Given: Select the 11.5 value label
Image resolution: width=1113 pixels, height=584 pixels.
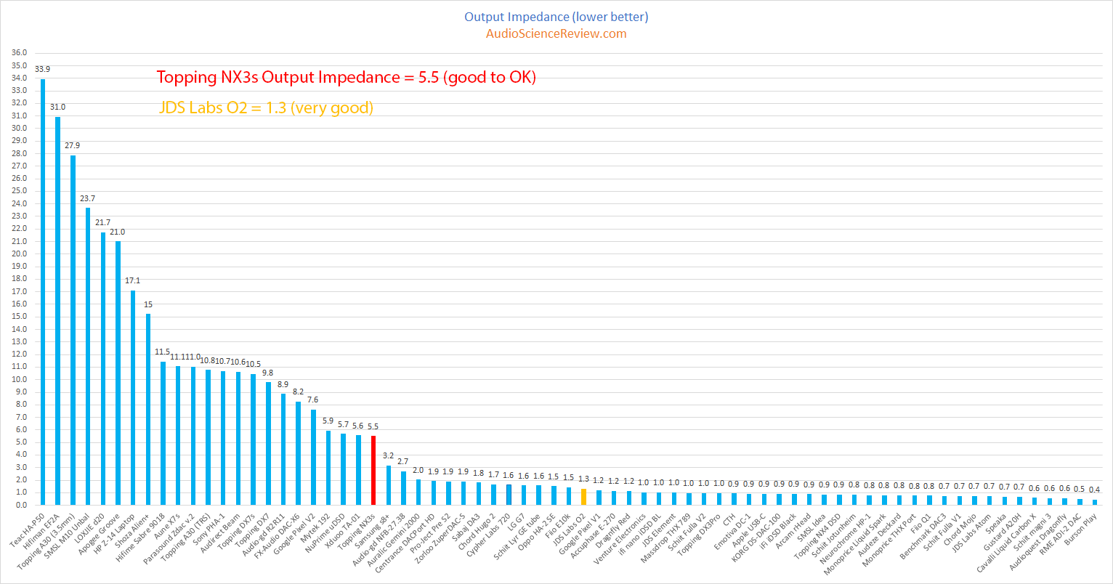Looking at the screenshot, I should (163, 351).
